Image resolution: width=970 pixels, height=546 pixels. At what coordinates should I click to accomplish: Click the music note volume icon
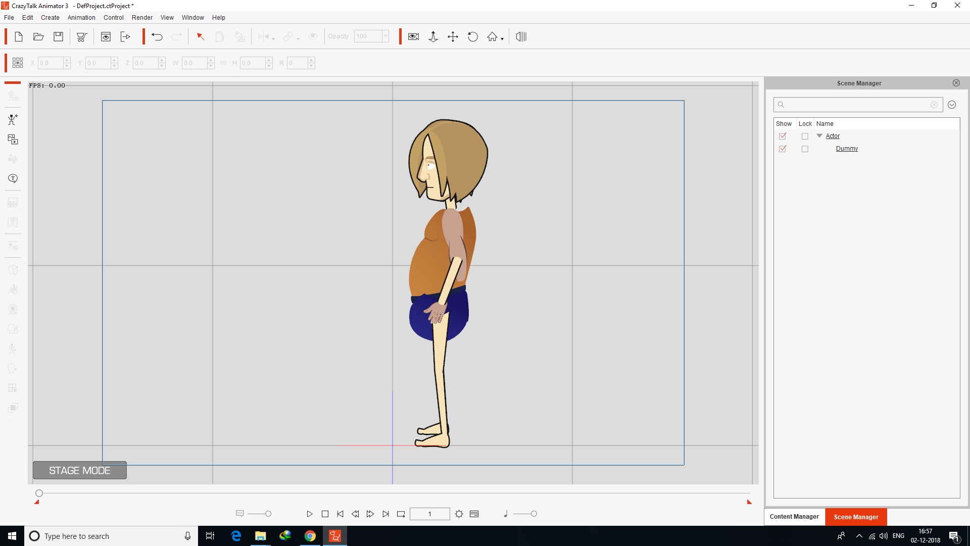pyautogui.click(x=505, y=514)
